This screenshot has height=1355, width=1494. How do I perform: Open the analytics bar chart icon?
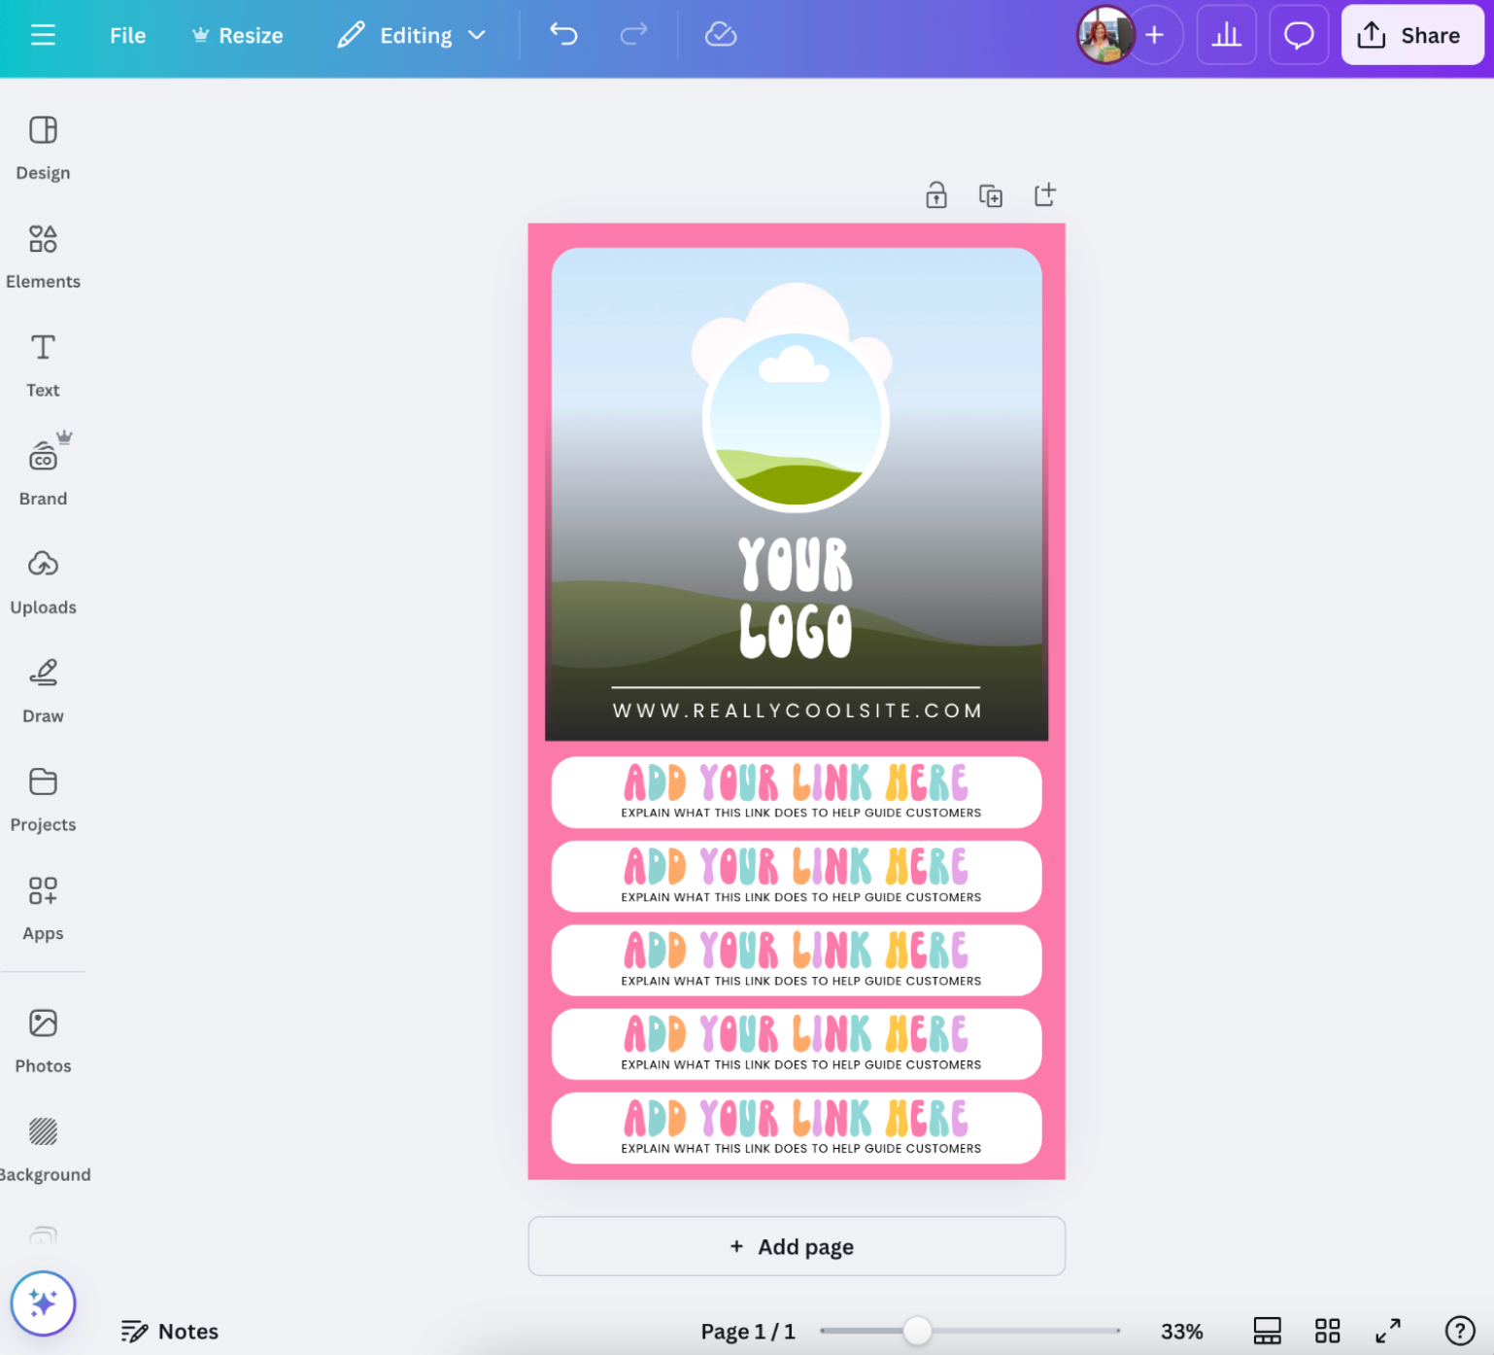tap(1226, 35)
